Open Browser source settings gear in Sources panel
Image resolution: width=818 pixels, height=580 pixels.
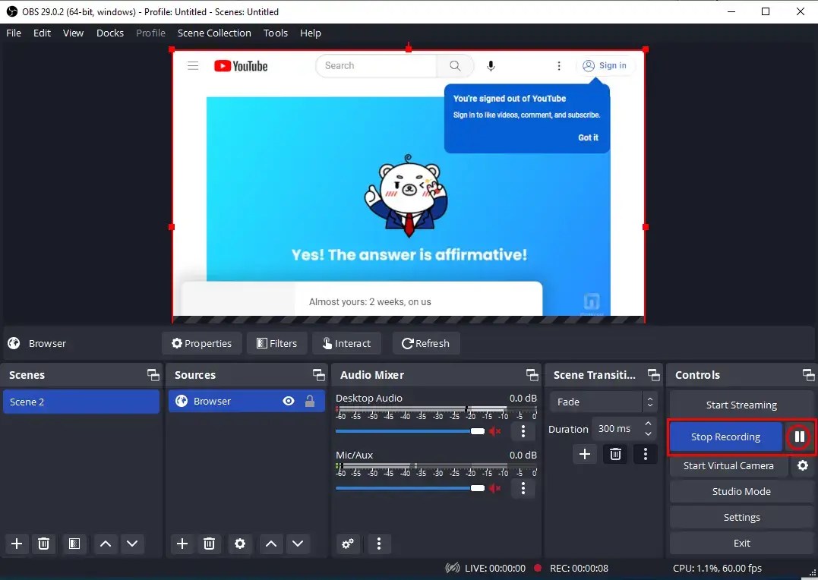[240, 544]
